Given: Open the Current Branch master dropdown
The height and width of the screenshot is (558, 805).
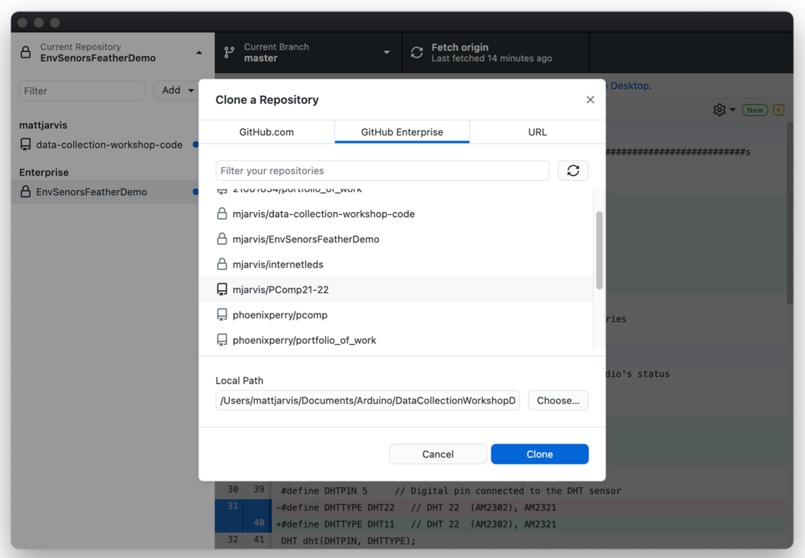Looking at the screenshot, I should 308,53.
